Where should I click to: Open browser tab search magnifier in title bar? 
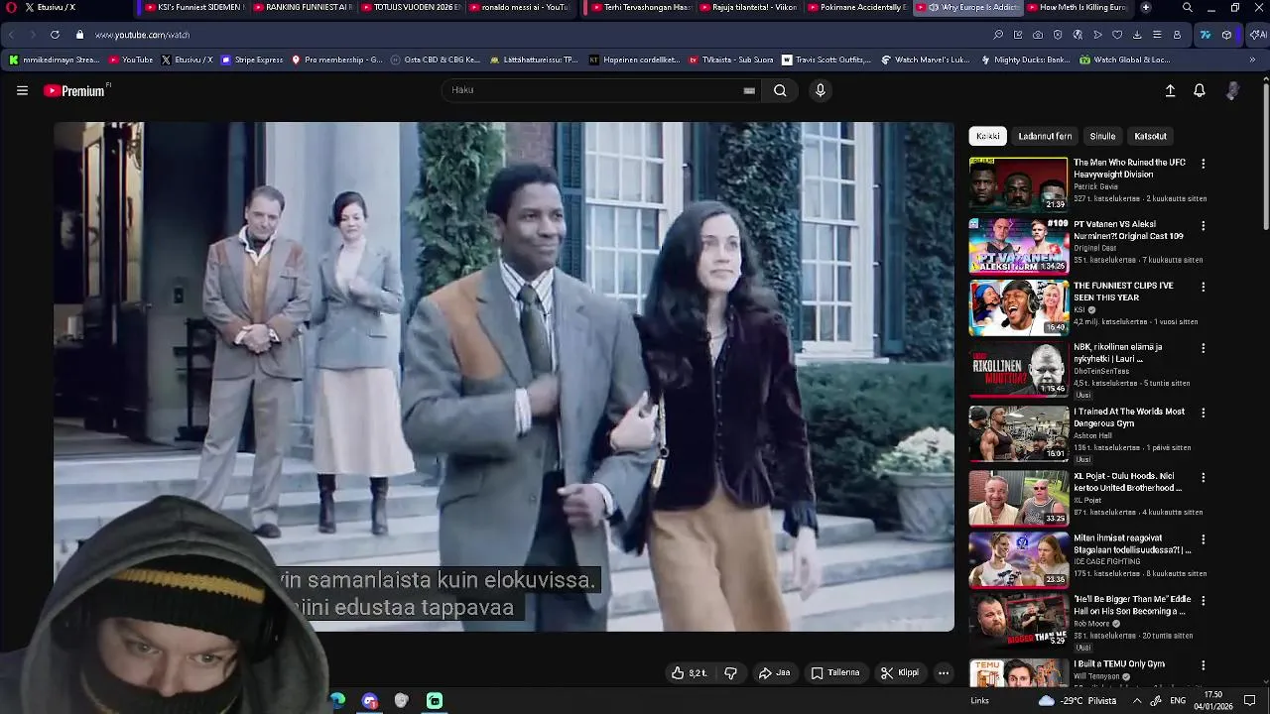point(1188,7)
